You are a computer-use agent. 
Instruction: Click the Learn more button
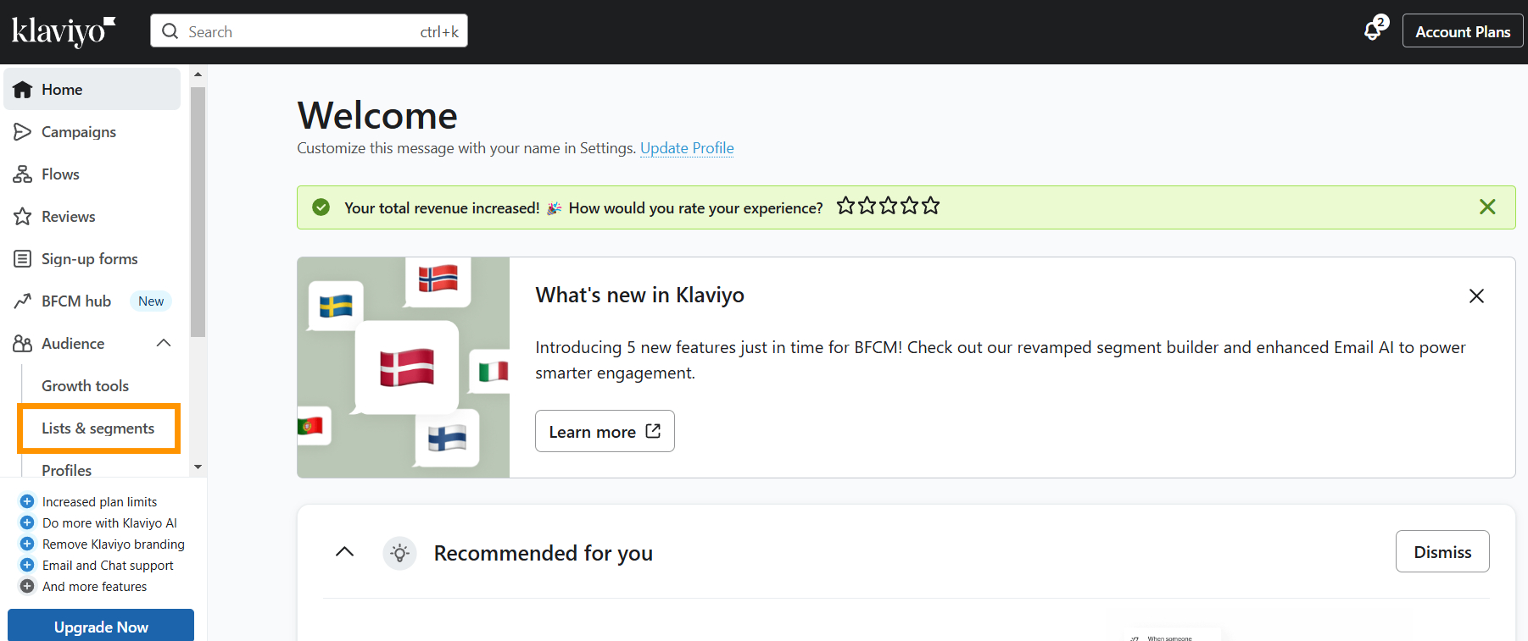tap(604, 432)
